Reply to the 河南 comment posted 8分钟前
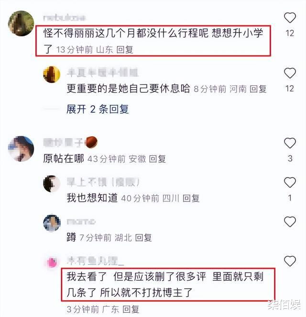The height and width of the screenshot is (317, 306). (258, 89)
